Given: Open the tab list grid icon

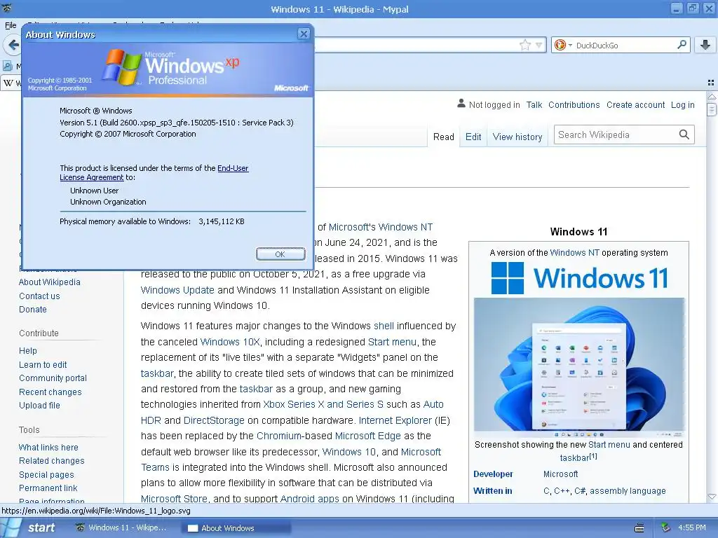Looking at the screenshot, I should [711, 83].
